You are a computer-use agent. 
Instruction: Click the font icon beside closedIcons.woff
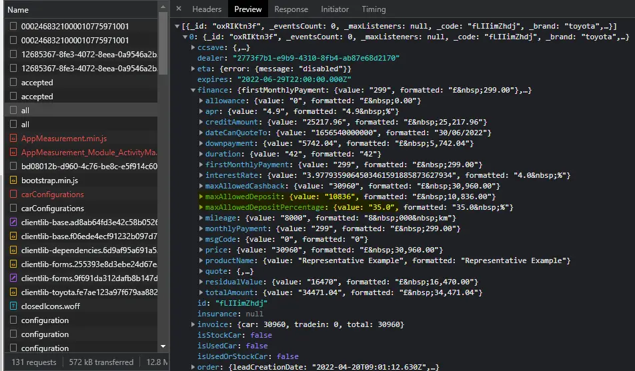(x=13, y=306)
